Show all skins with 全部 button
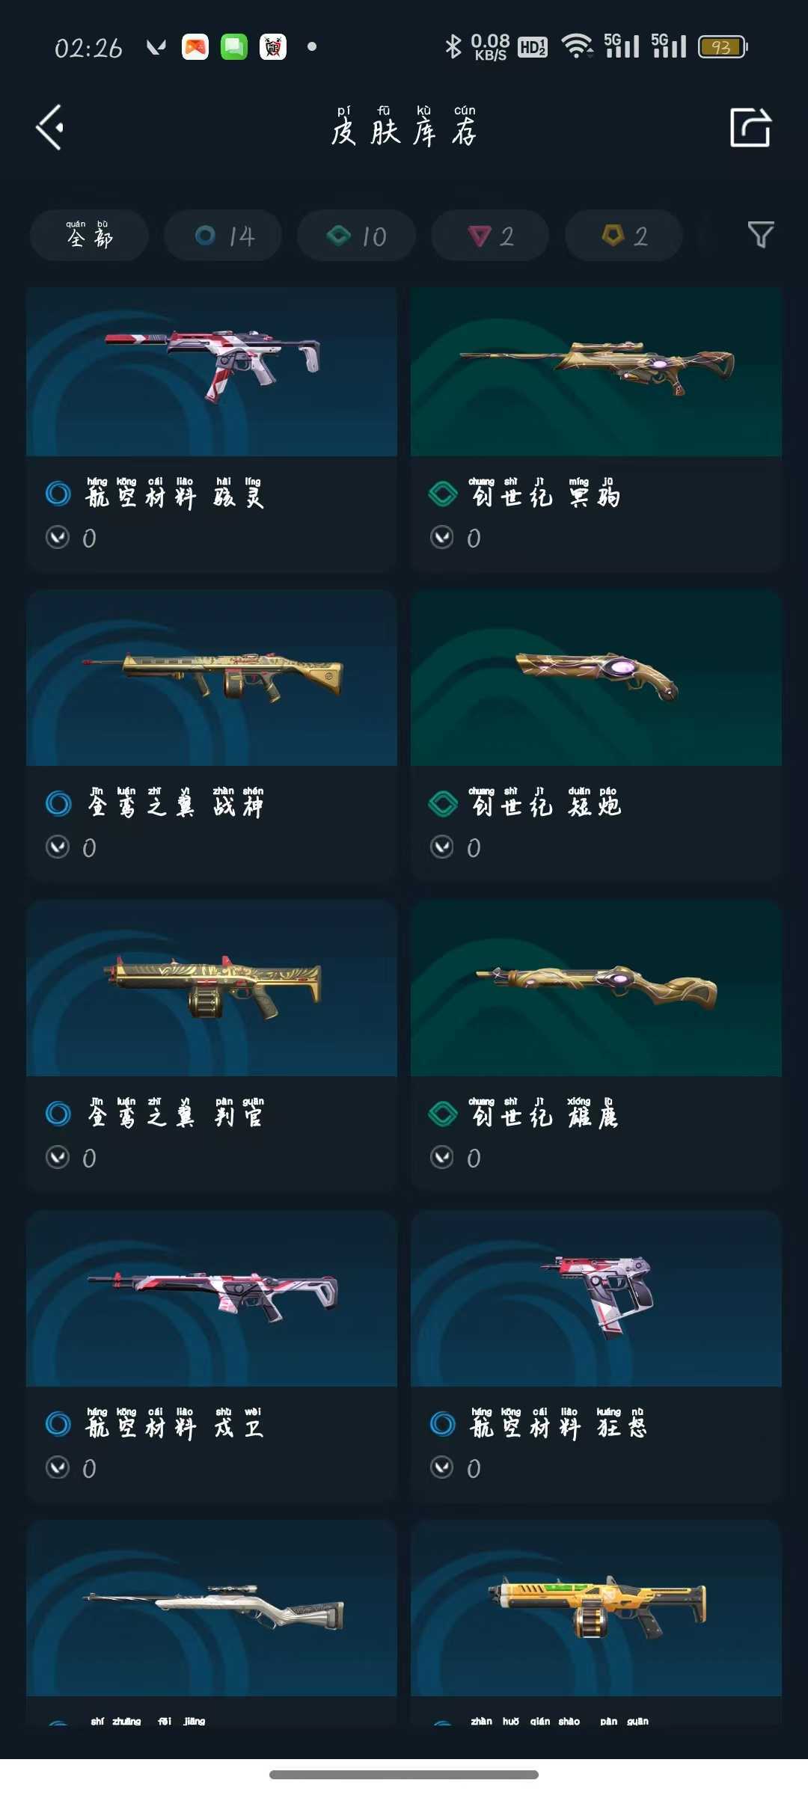808x1795 pixels. click(89, 236)
